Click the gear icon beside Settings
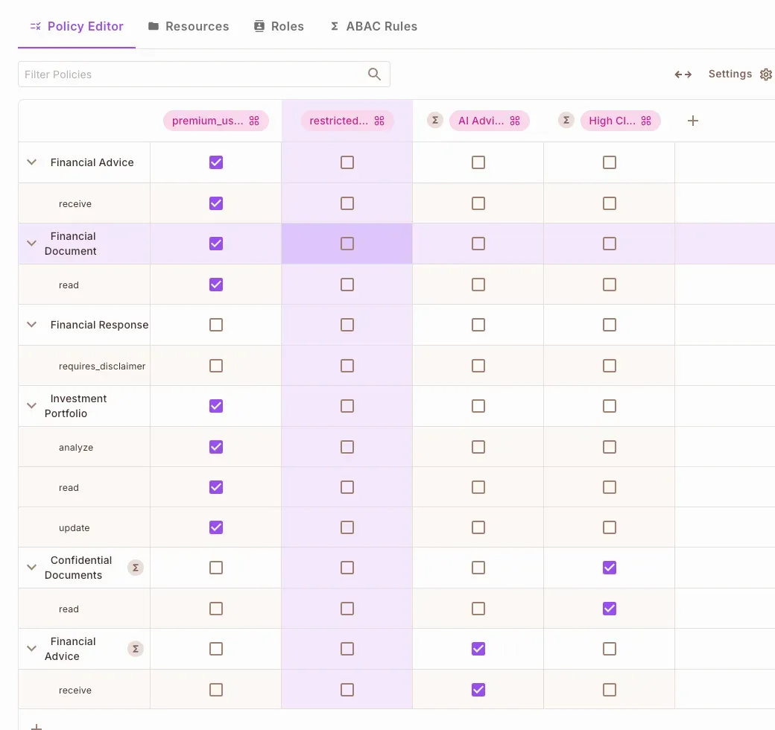 point(765,74)
